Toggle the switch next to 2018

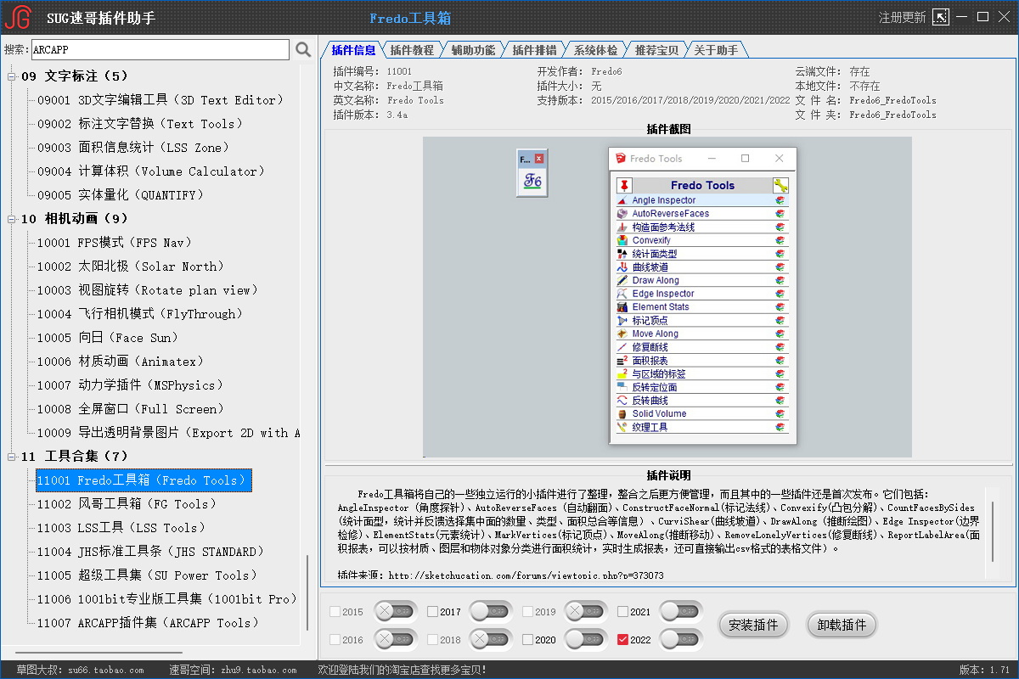click(492, 639)
